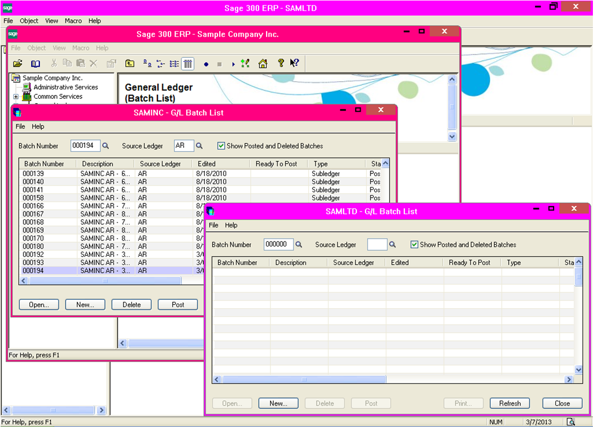Open finder beside Source Ledger AR field

pos(199,146)
